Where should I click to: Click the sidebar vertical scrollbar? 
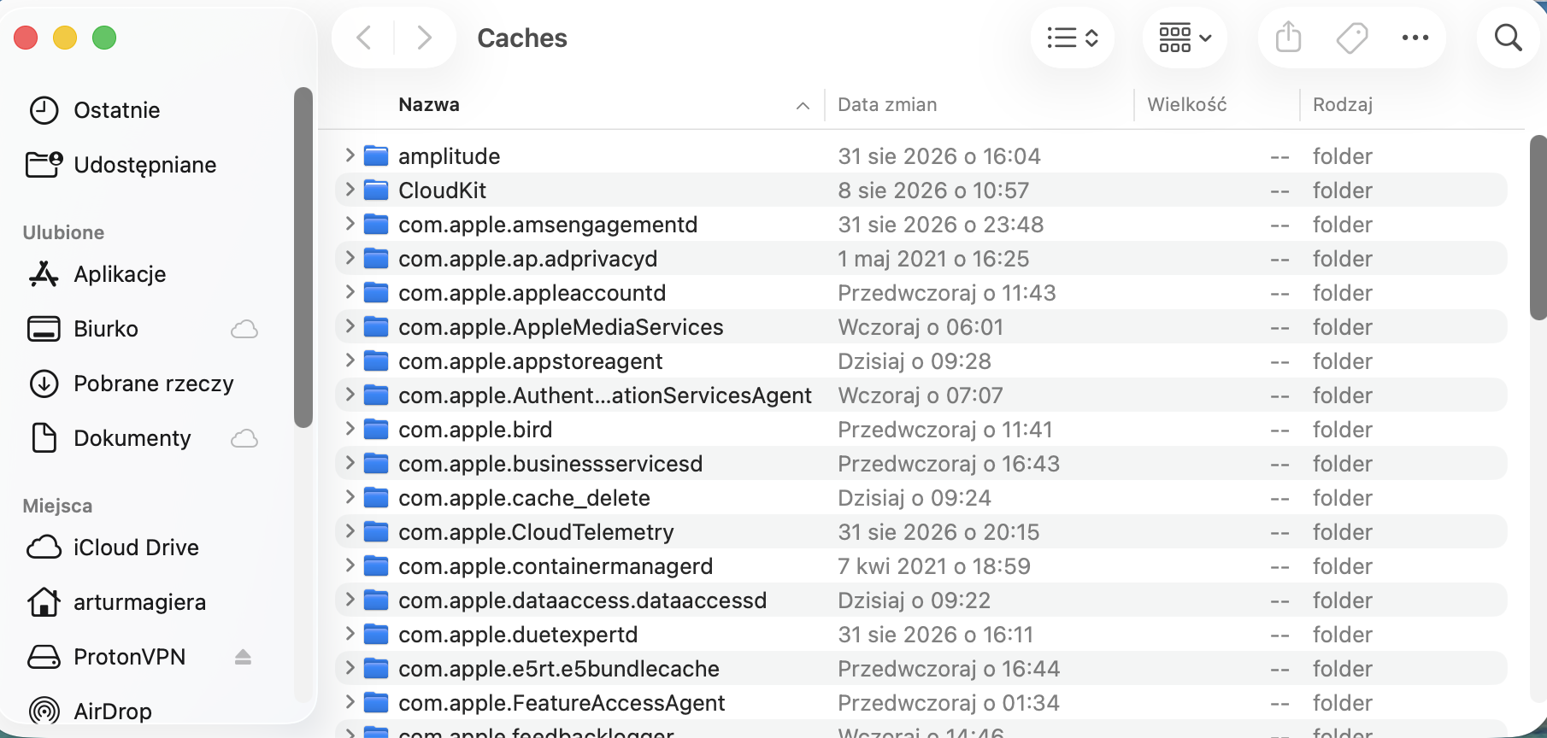(303, 257)
